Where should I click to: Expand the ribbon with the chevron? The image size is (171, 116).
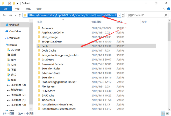point(164,9)
